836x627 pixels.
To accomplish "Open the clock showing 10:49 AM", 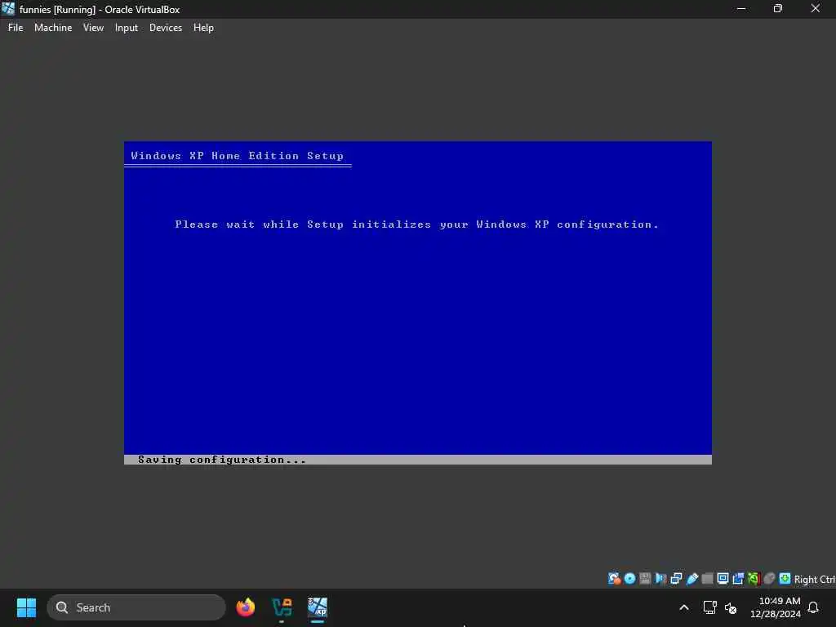I will (776, 607).
